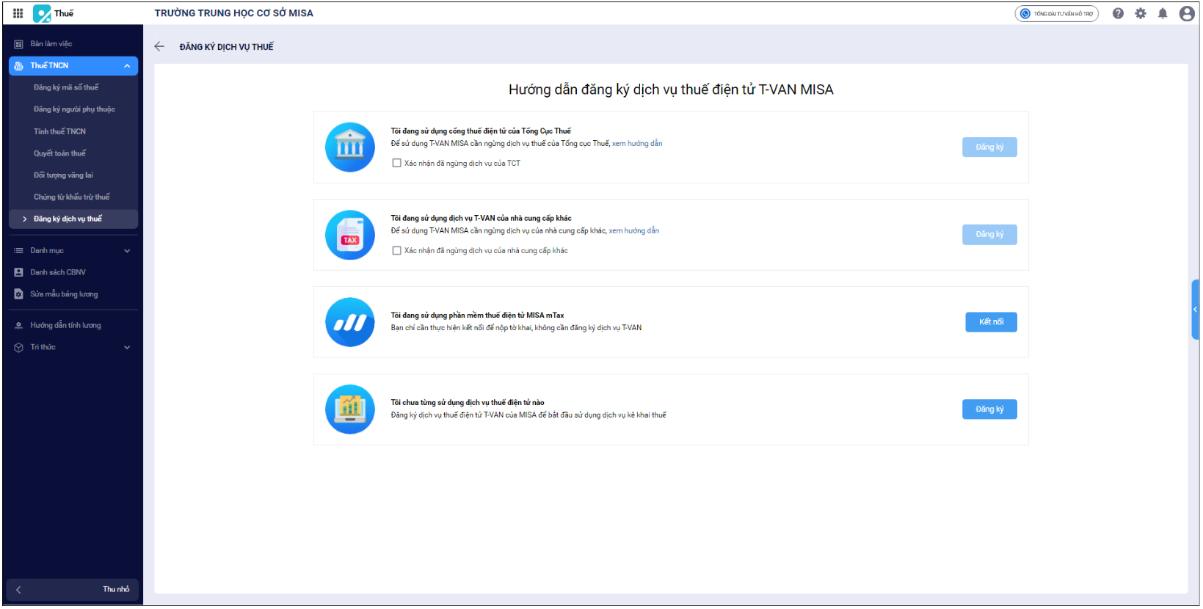Go back with the arrow icon

[x=159, y=46]
